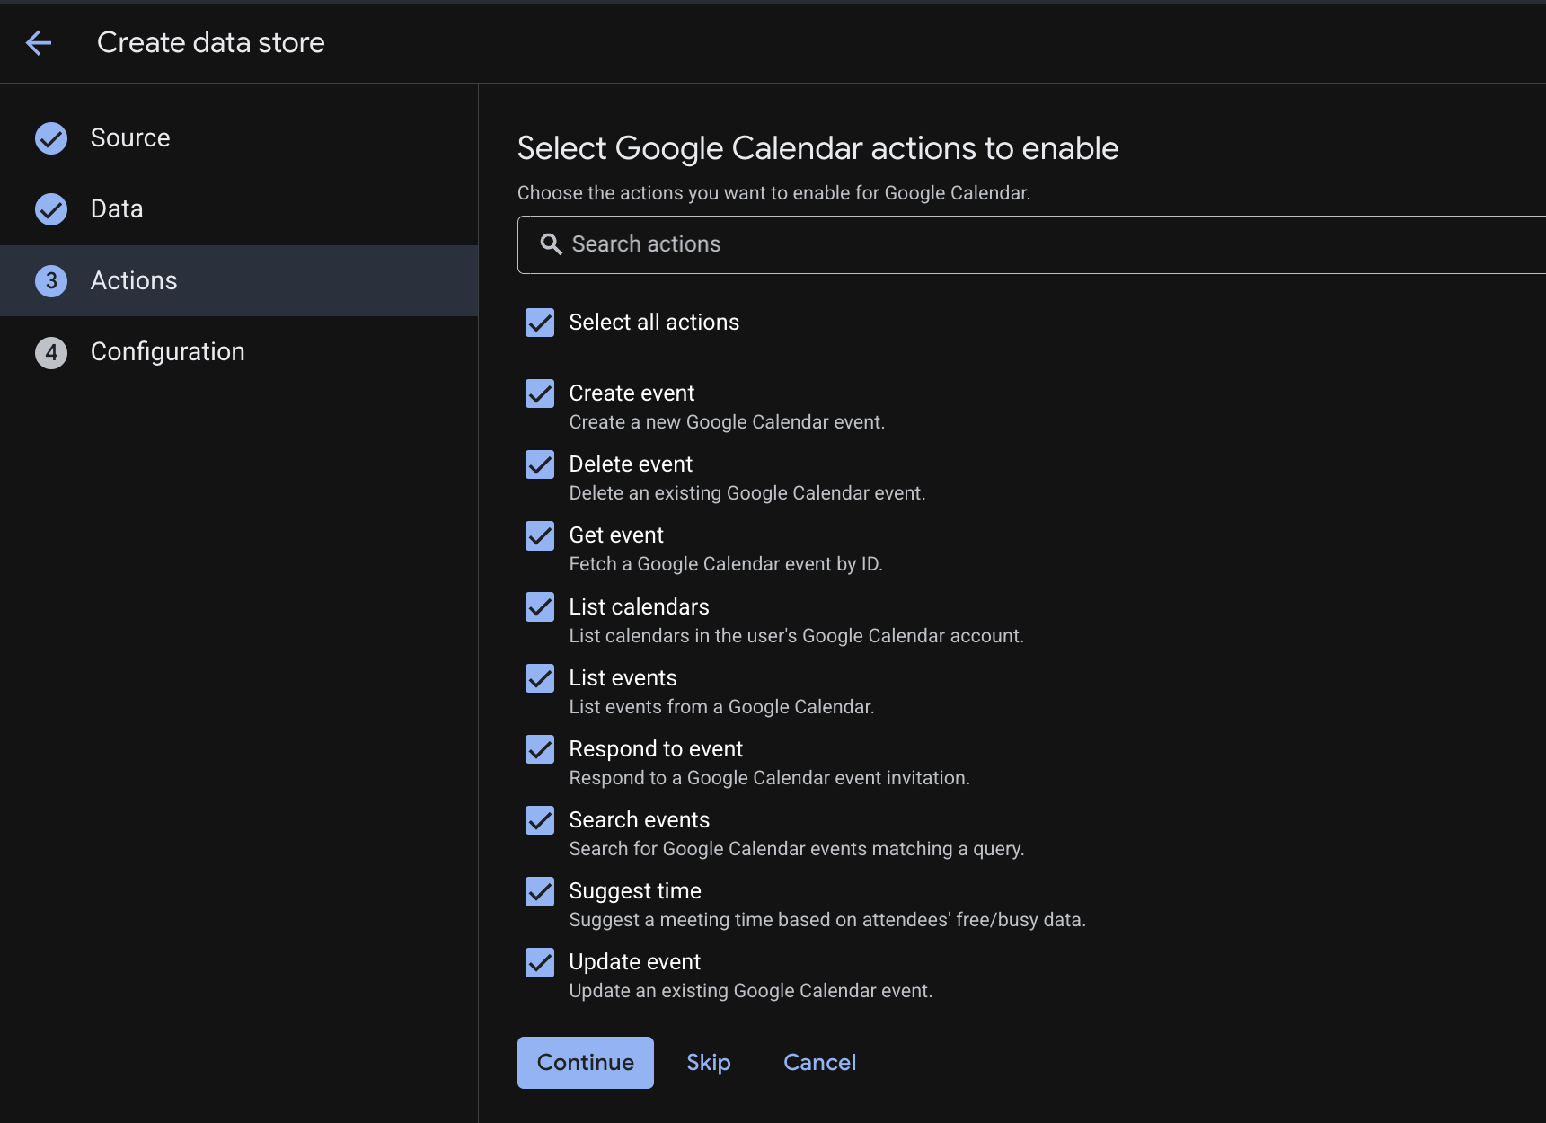The image size is (1546, 1123).
Task: Click 'Select Google Calendar actions to enable' heading
Action: 818,148
